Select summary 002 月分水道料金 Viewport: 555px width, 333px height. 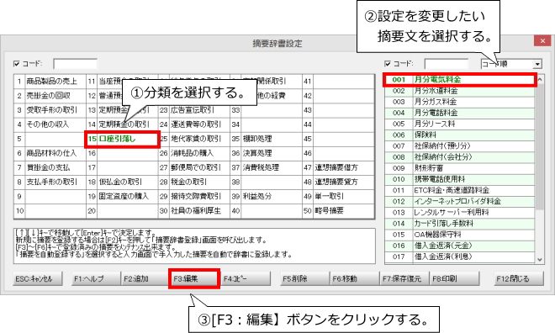coord(460,91)
